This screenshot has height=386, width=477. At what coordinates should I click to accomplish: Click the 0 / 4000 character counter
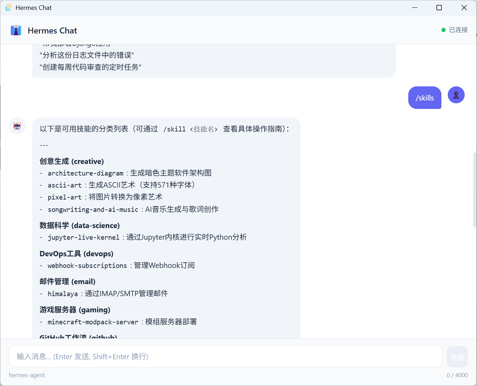pos(457,375)
